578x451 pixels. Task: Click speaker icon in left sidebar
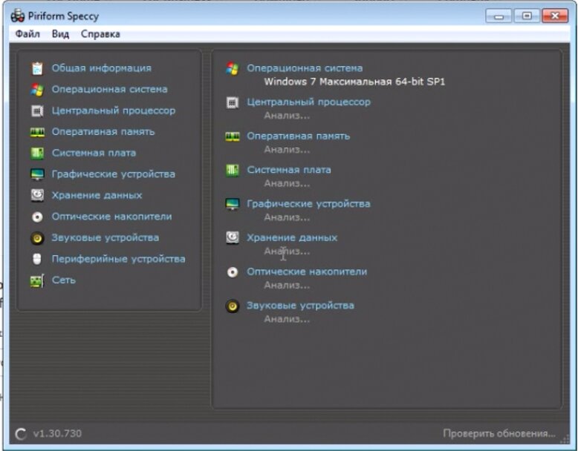[37, 238]
